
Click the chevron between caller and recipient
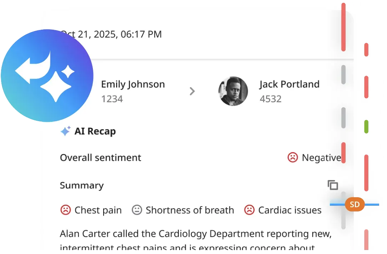(192, 91)
